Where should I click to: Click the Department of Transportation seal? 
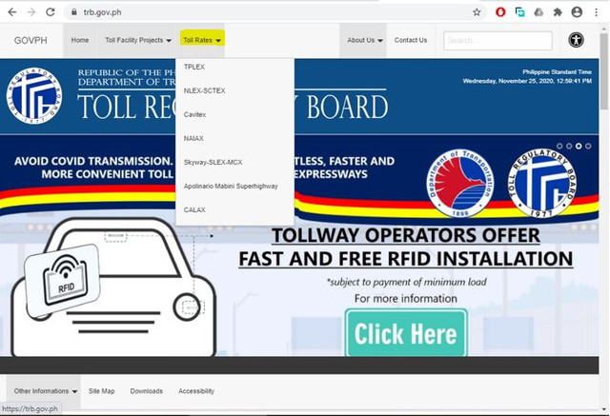pos(460,184)
